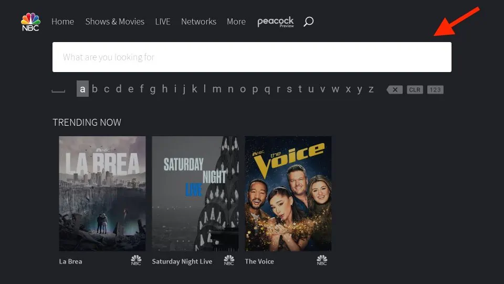Click NBC logo under The Voice
Viewport: 504px width, 284px height.
tap(322, 260)
